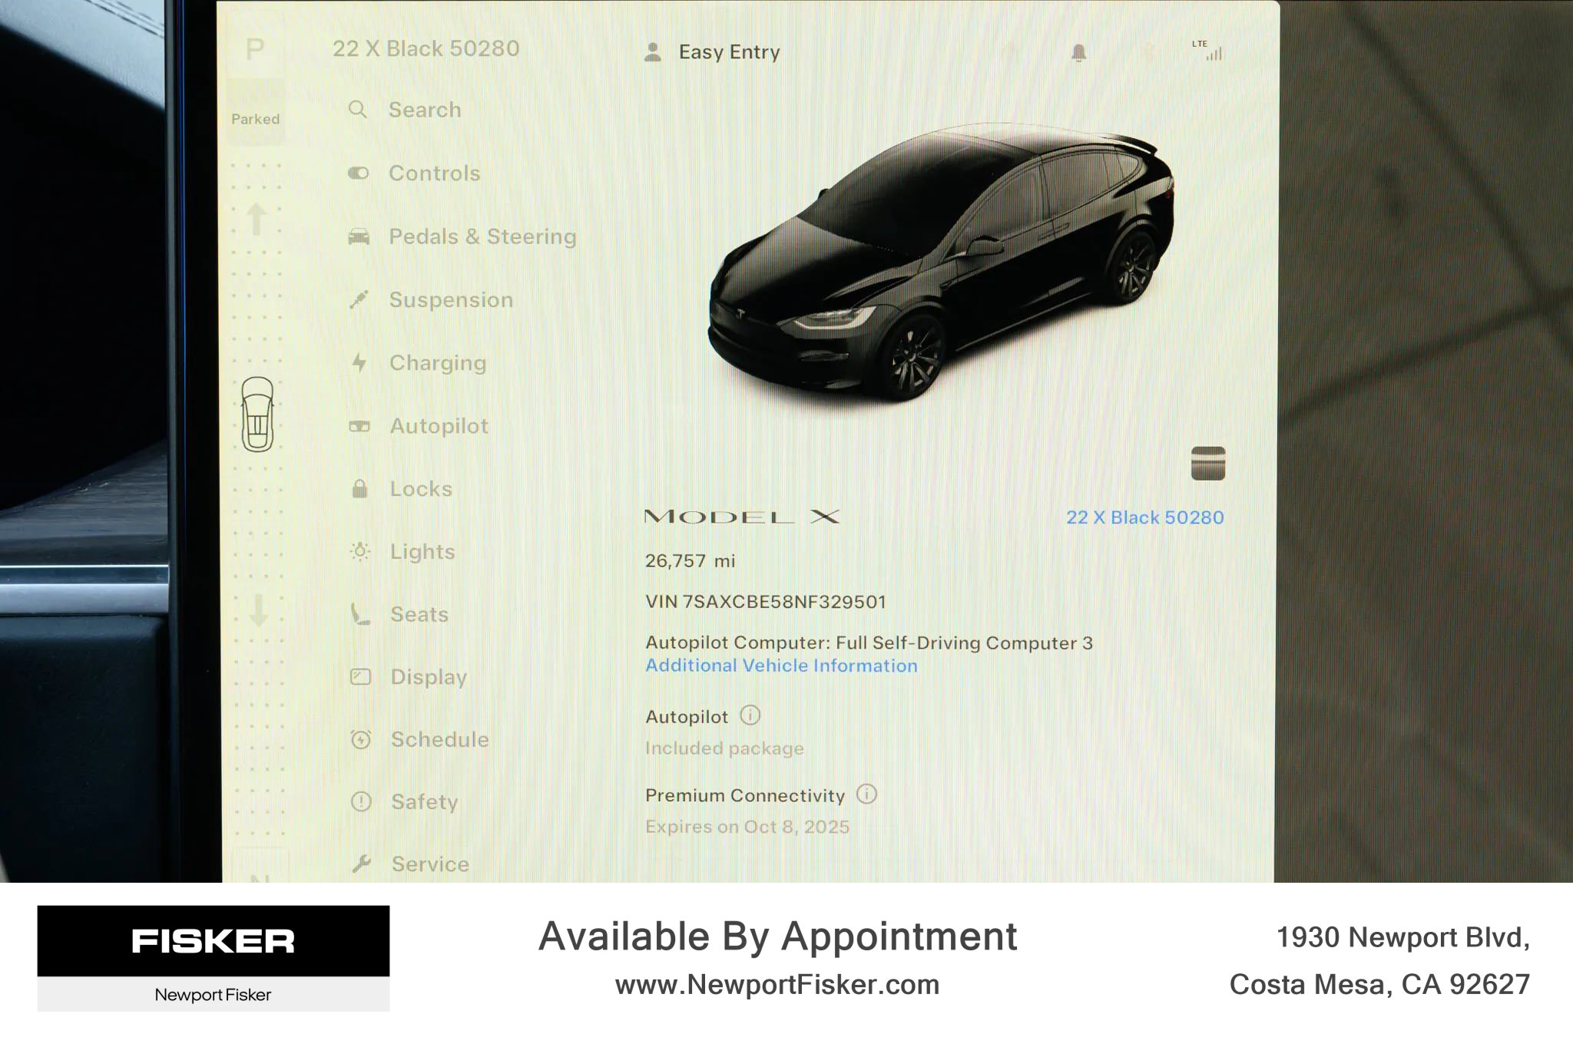Tap the Charging lightning bolt icon
This screenshot has width=1573, height=1047.
click(359, 363)
